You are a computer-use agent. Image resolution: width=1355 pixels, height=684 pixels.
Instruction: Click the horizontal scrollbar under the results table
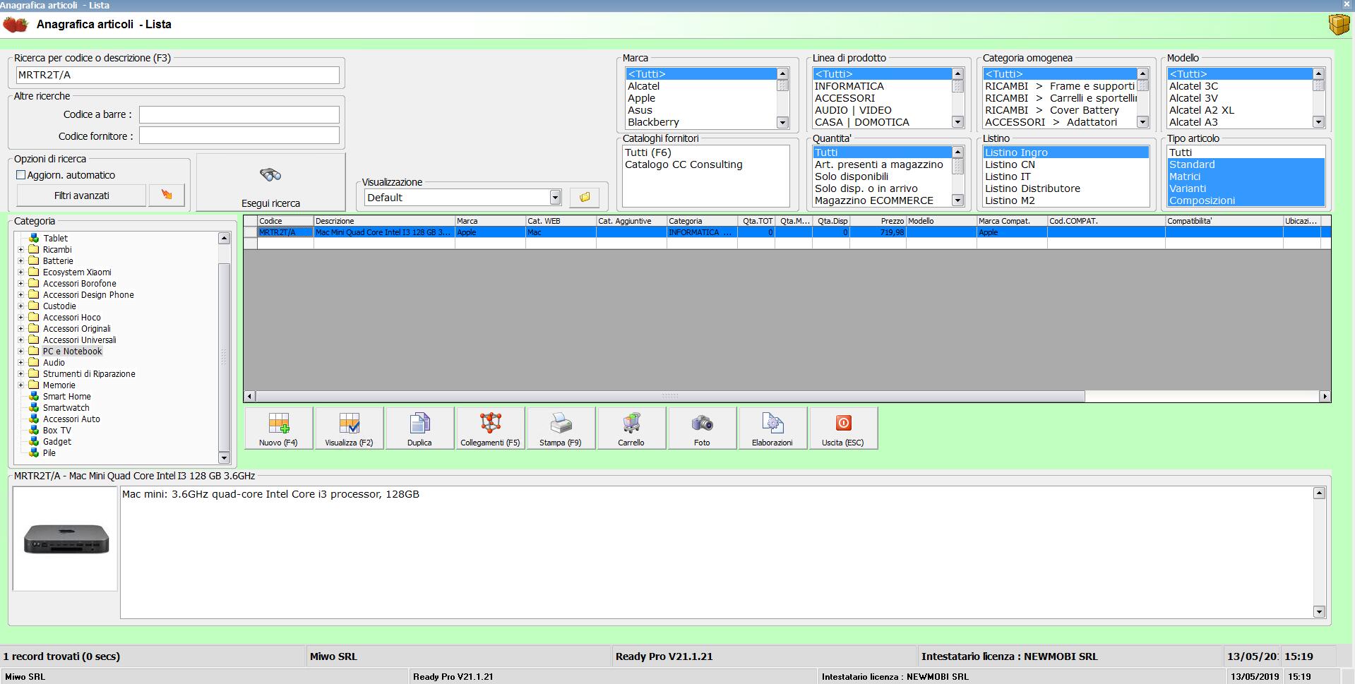(x=669, y=397)
